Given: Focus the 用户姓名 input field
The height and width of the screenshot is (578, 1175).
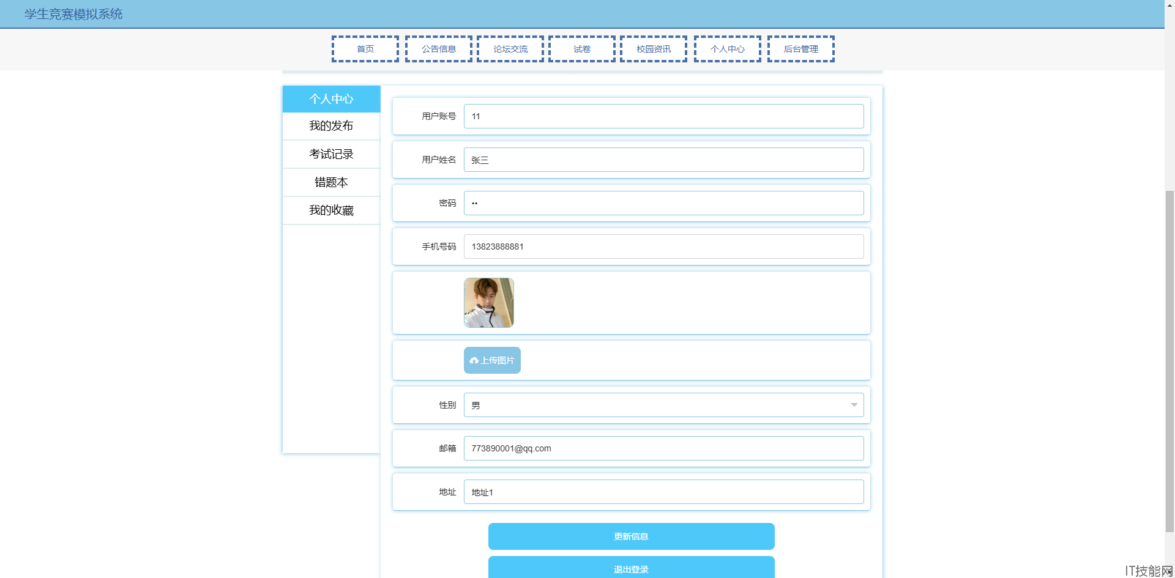Looking at the screenshot, I should click(663, 160).
